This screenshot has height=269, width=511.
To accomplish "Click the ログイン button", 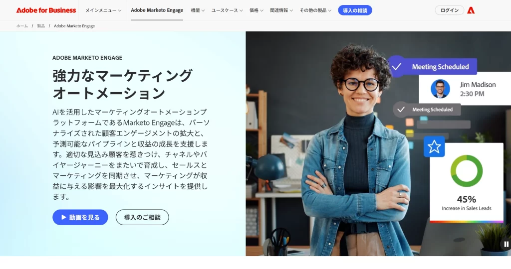I will 450,10.
